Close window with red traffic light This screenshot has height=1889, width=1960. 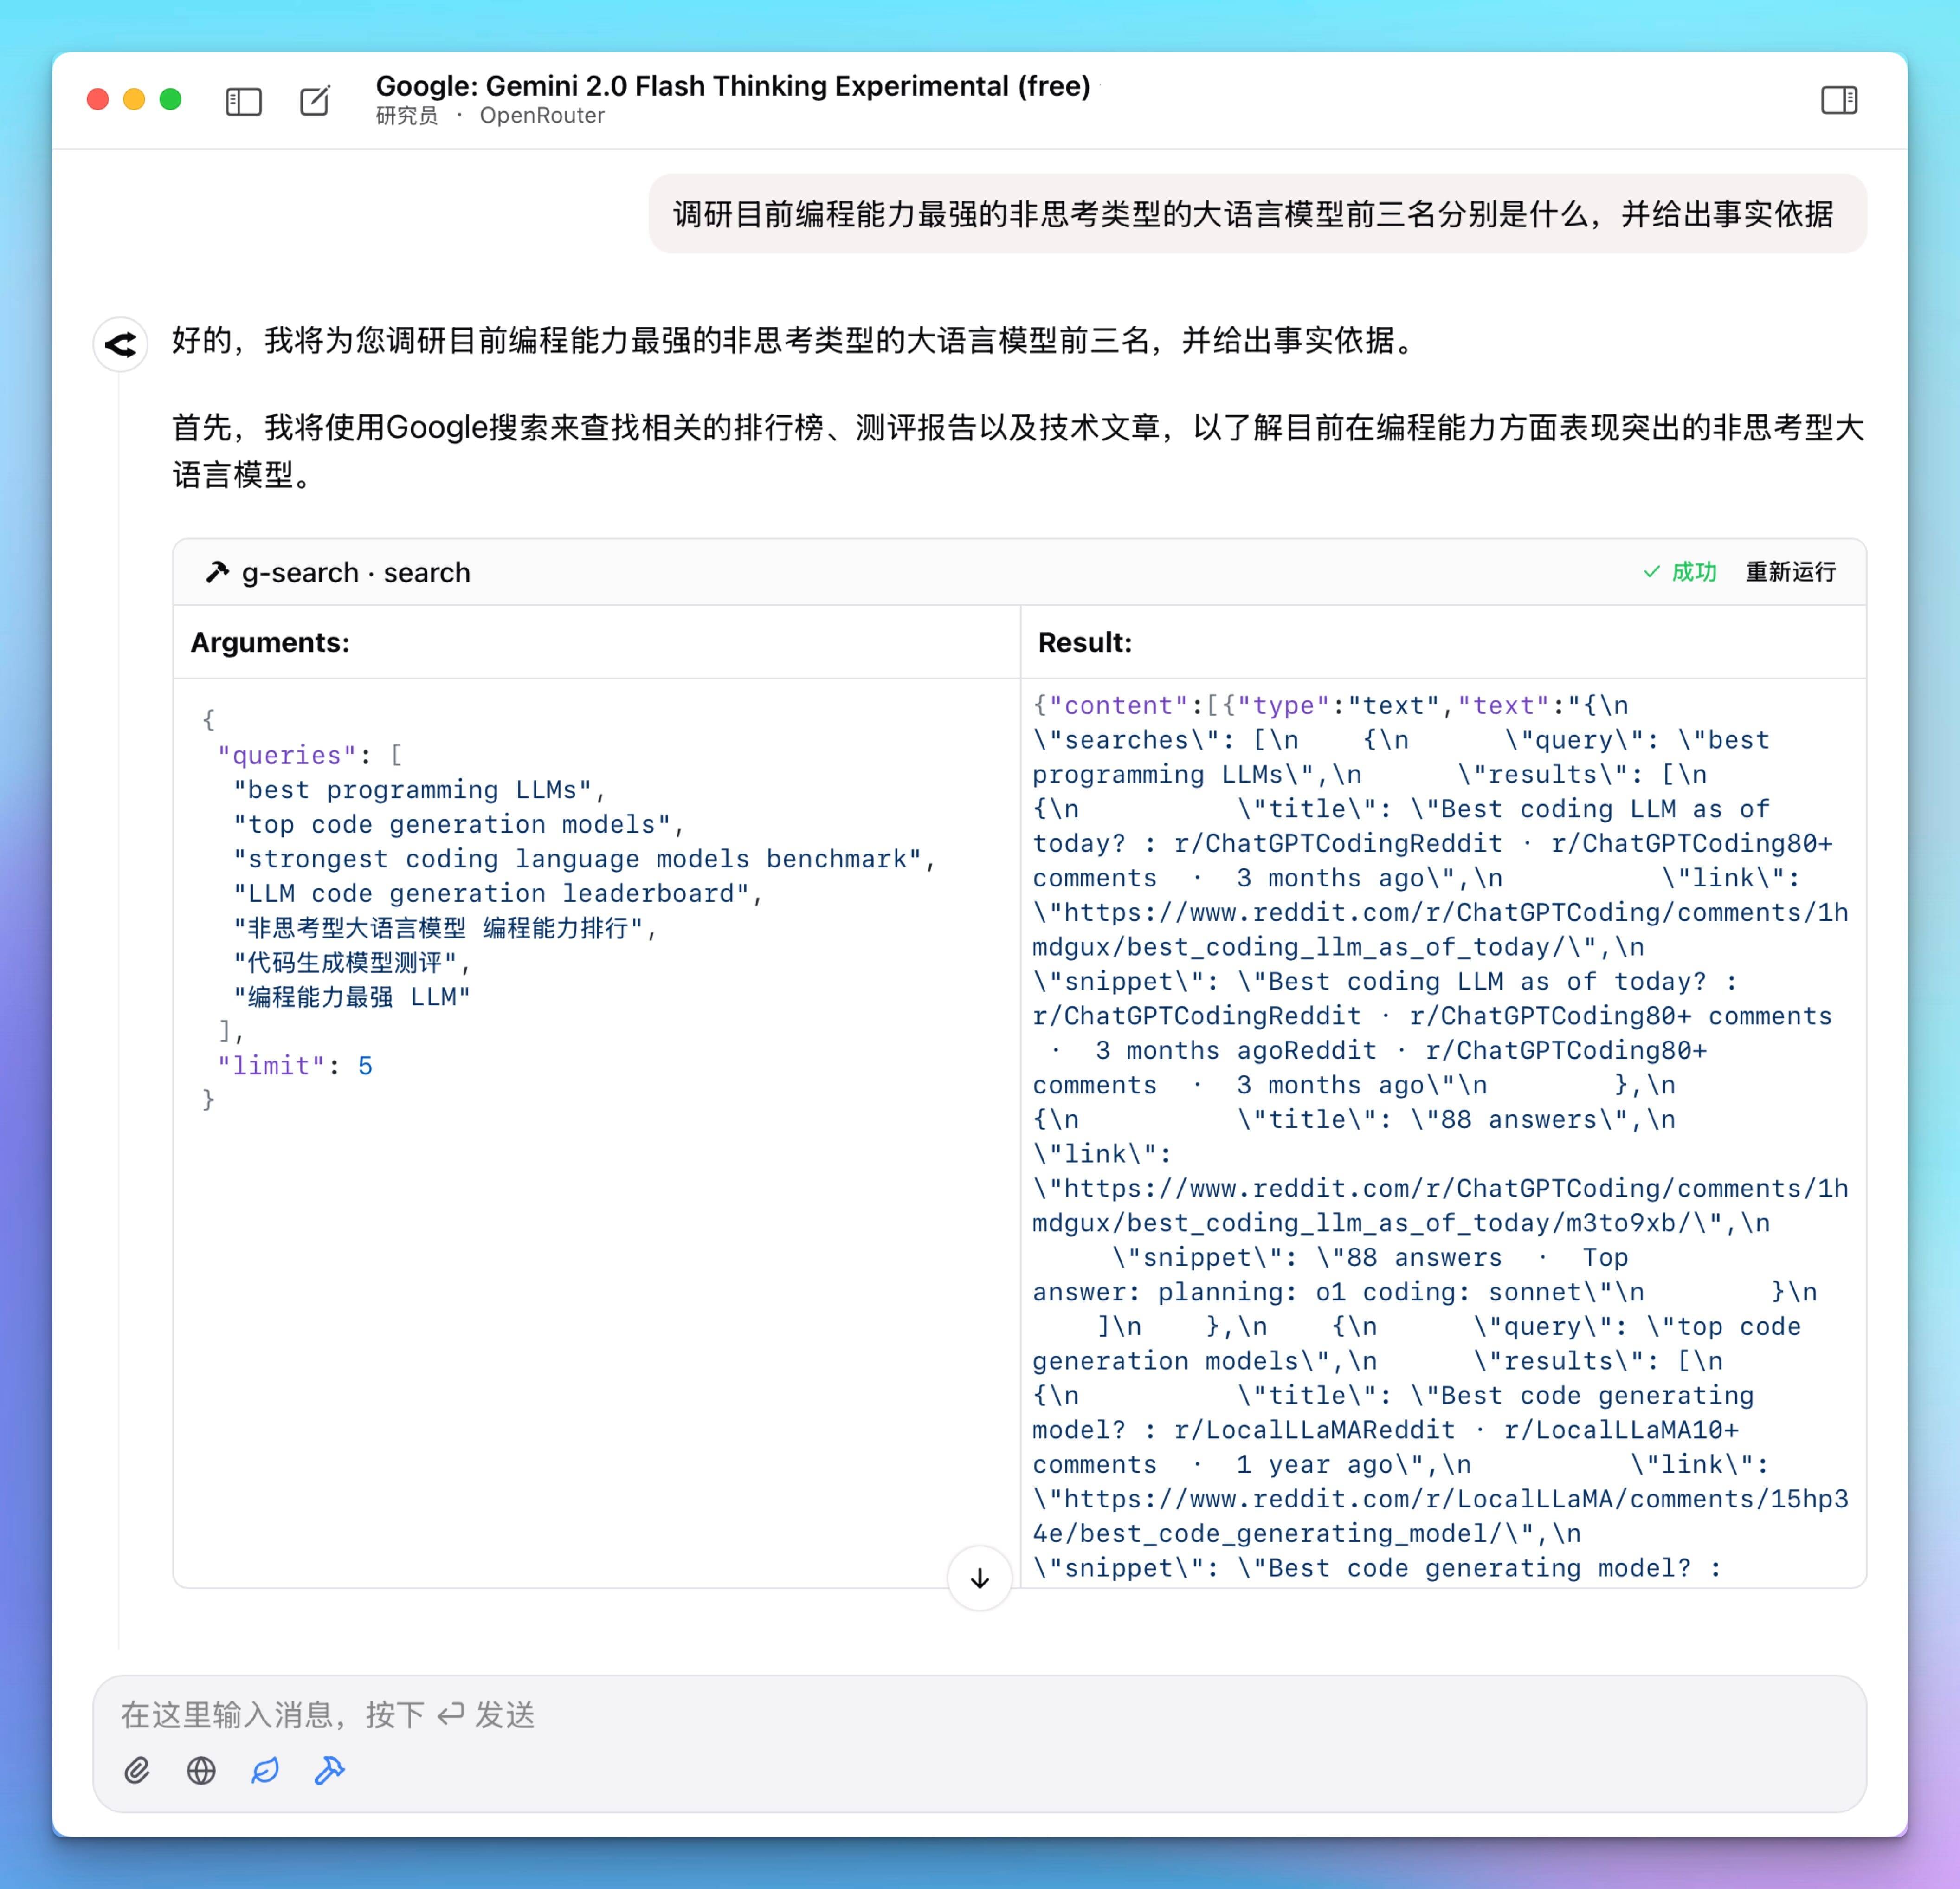(x=98, y=100)
